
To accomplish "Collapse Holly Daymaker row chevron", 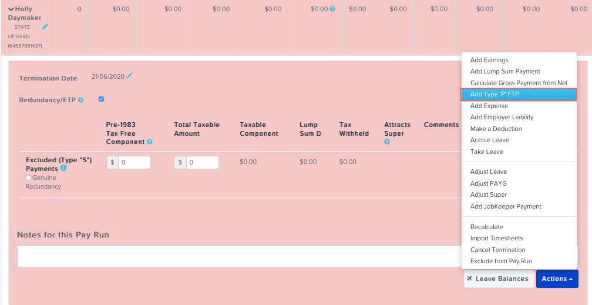I will [x=11, y=9].
